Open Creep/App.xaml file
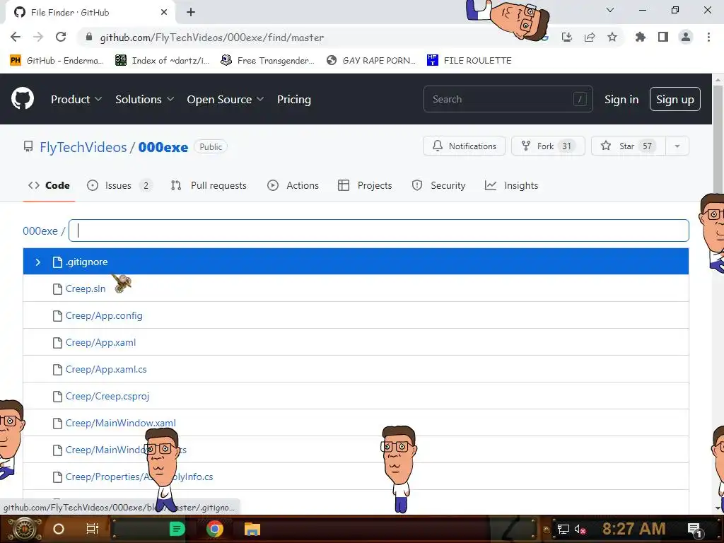The width and height of the screenshot is (724, 543). (100, 342)
